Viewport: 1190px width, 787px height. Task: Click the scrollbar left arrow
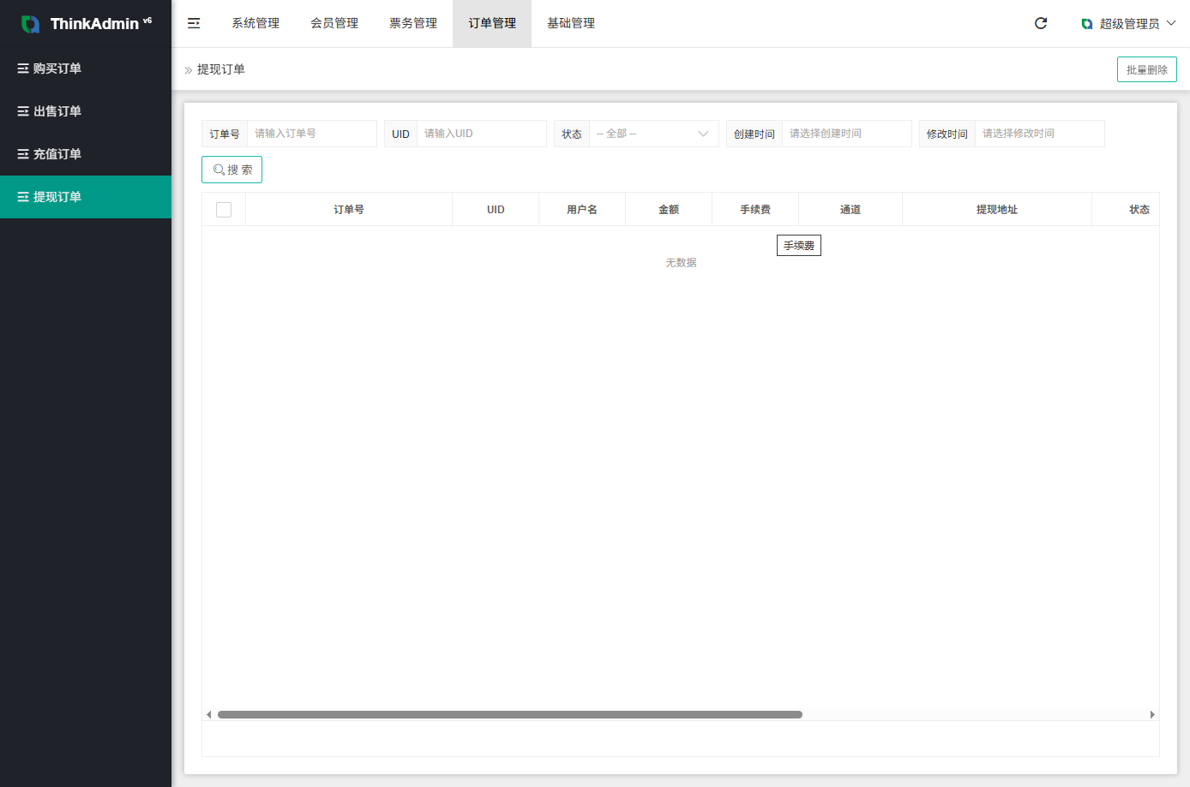(208, 714)
